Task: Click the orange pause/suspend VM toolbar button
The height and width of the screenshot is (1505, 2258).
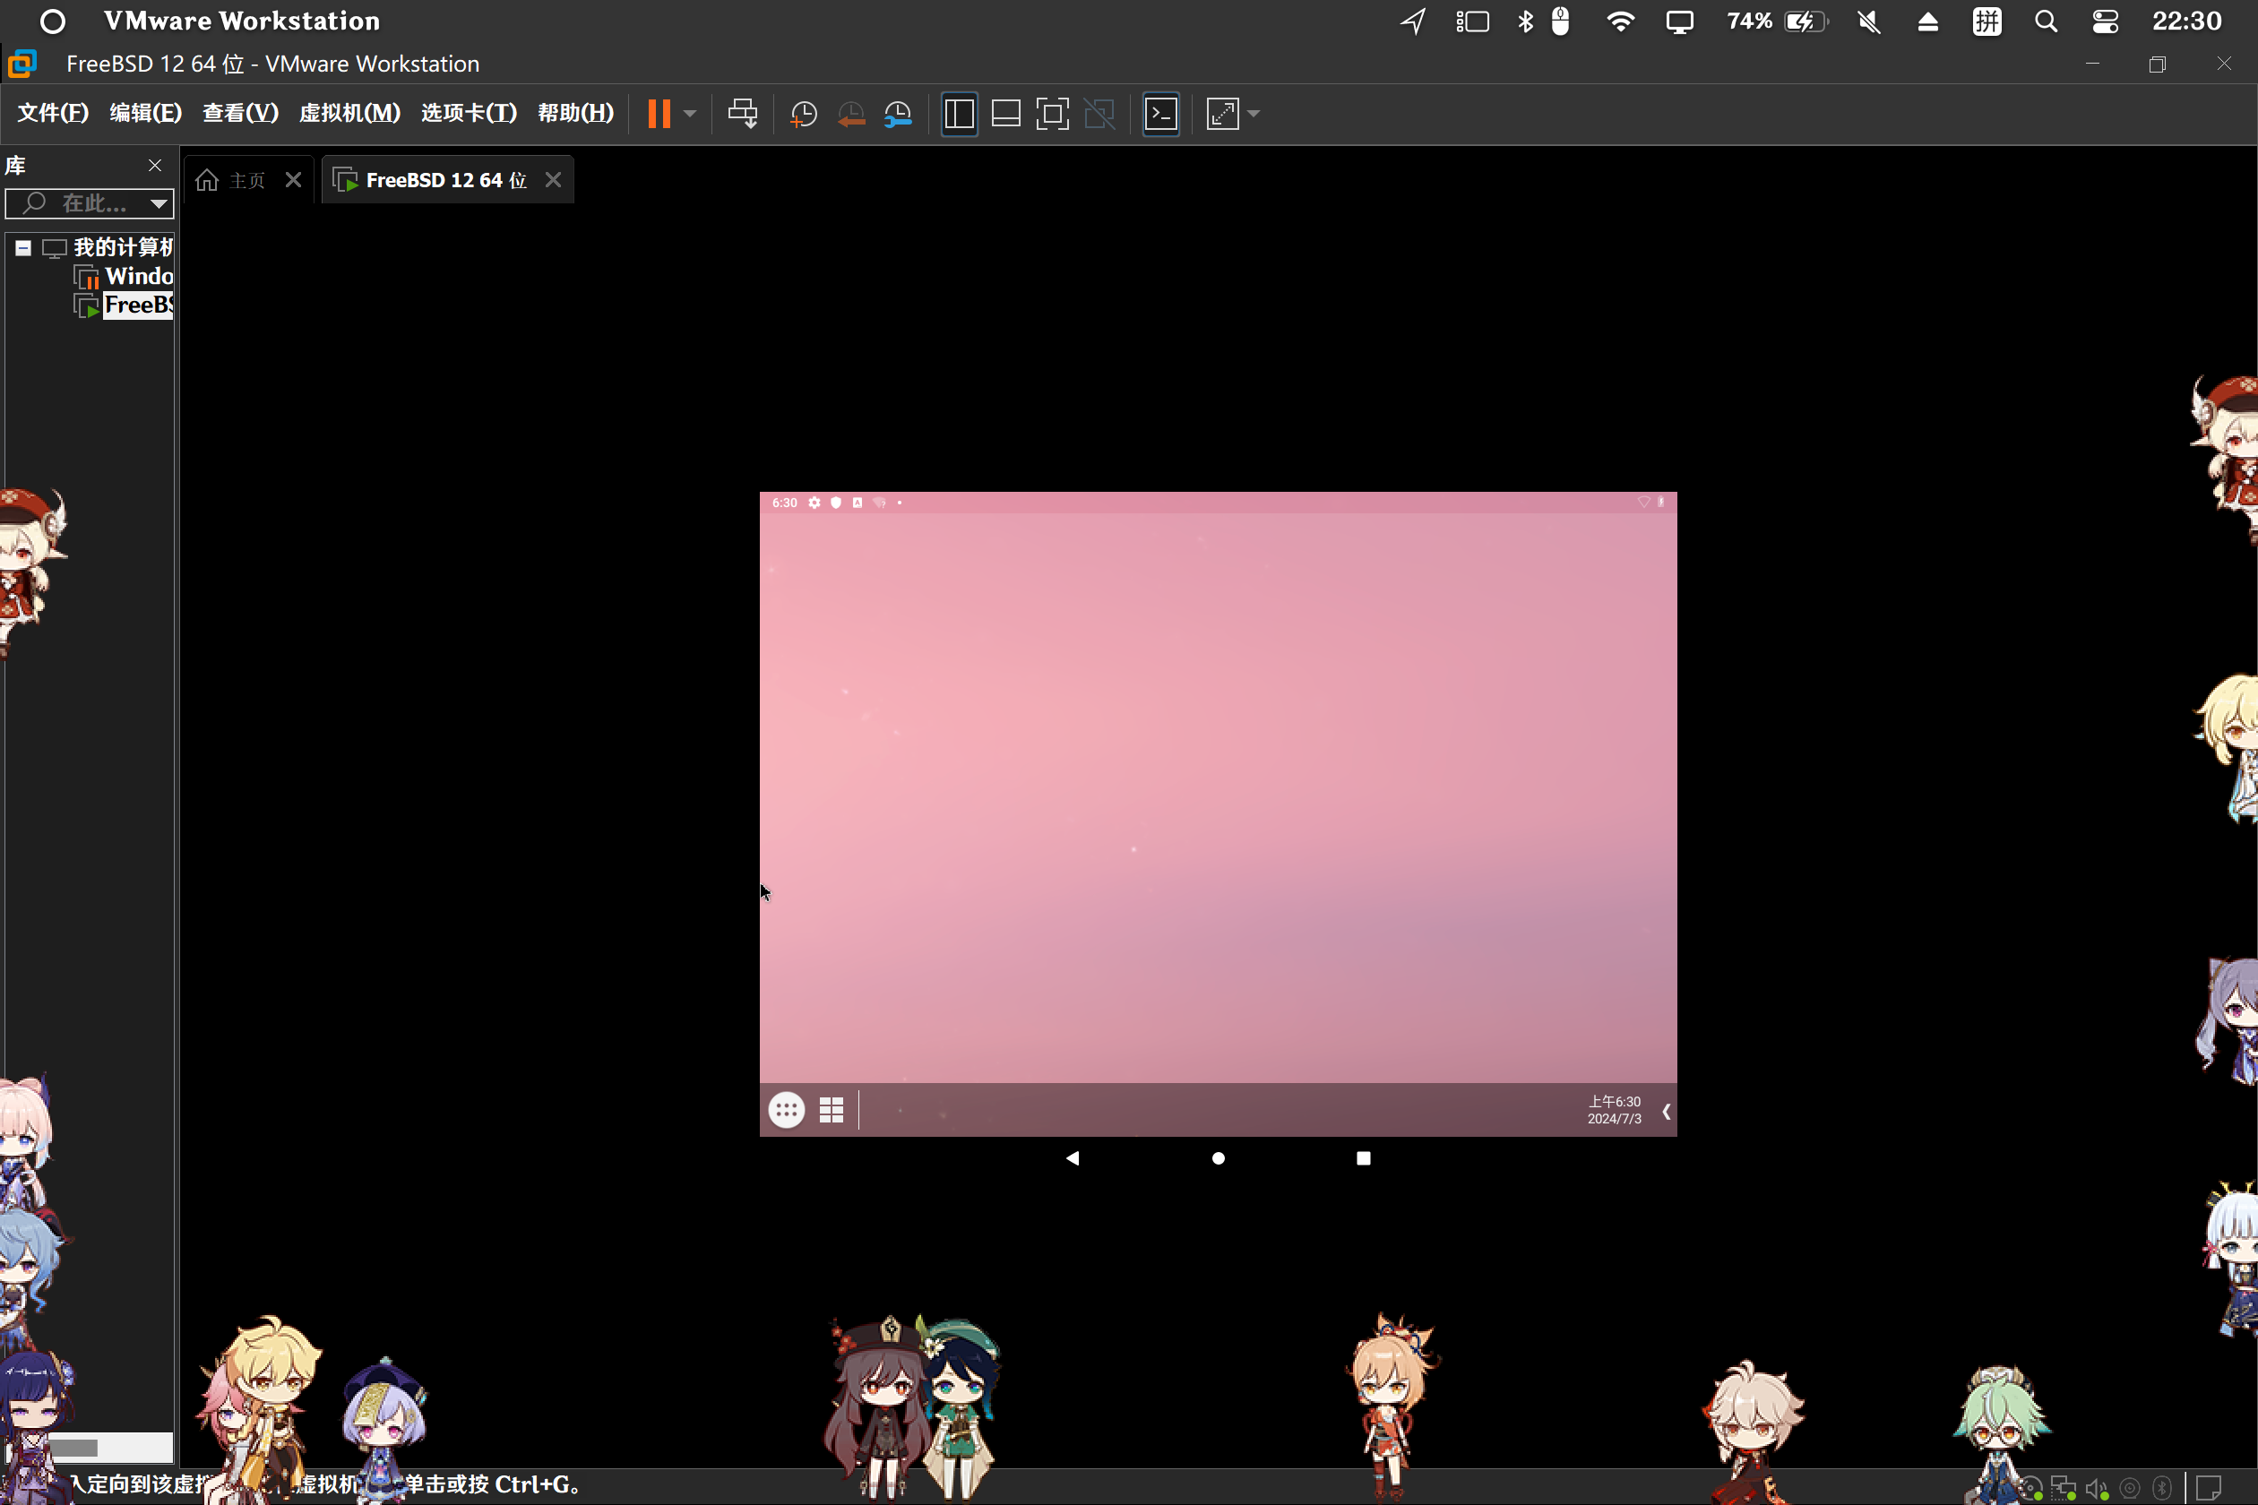Action: click(x=659, y=113)
